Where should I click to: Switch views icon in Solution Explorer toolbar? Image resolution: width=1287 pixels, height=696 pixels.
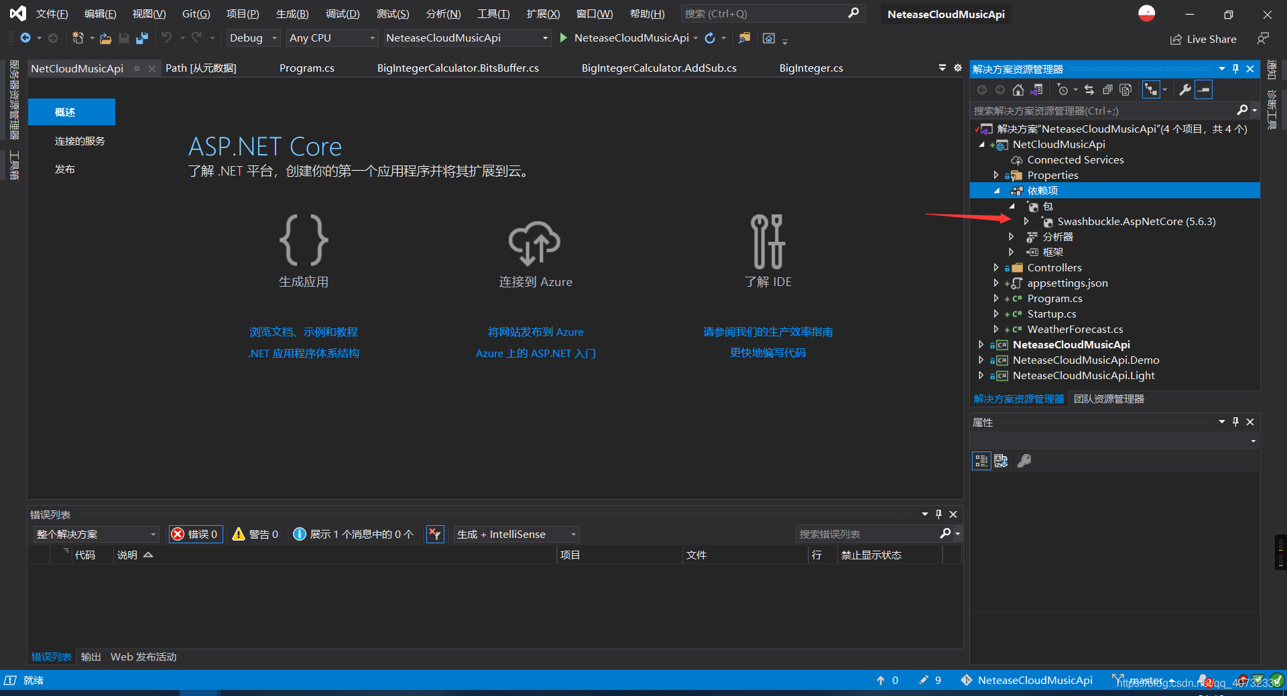(1036, 90)
